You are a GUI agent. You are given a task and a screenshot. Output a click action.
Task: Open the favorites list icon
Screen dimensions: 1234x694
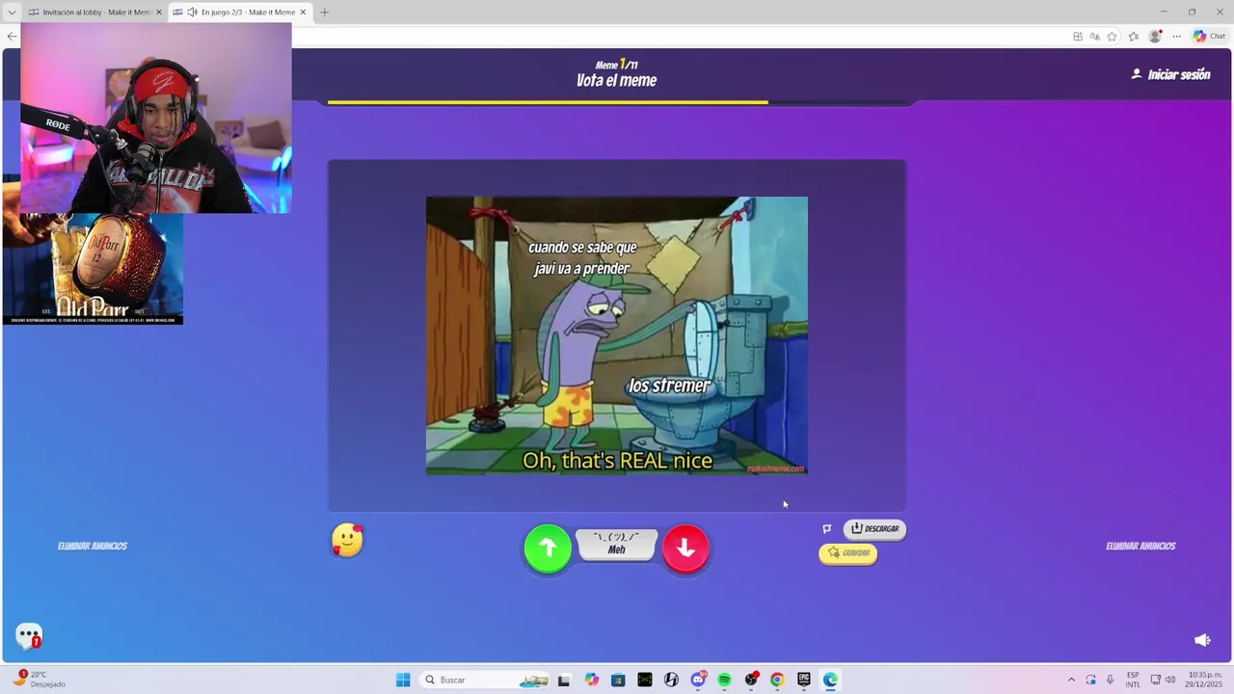coord(1133,37)
